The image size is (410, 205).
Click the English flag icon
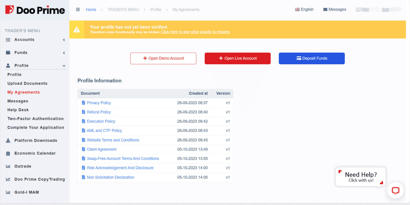[297, 9]
